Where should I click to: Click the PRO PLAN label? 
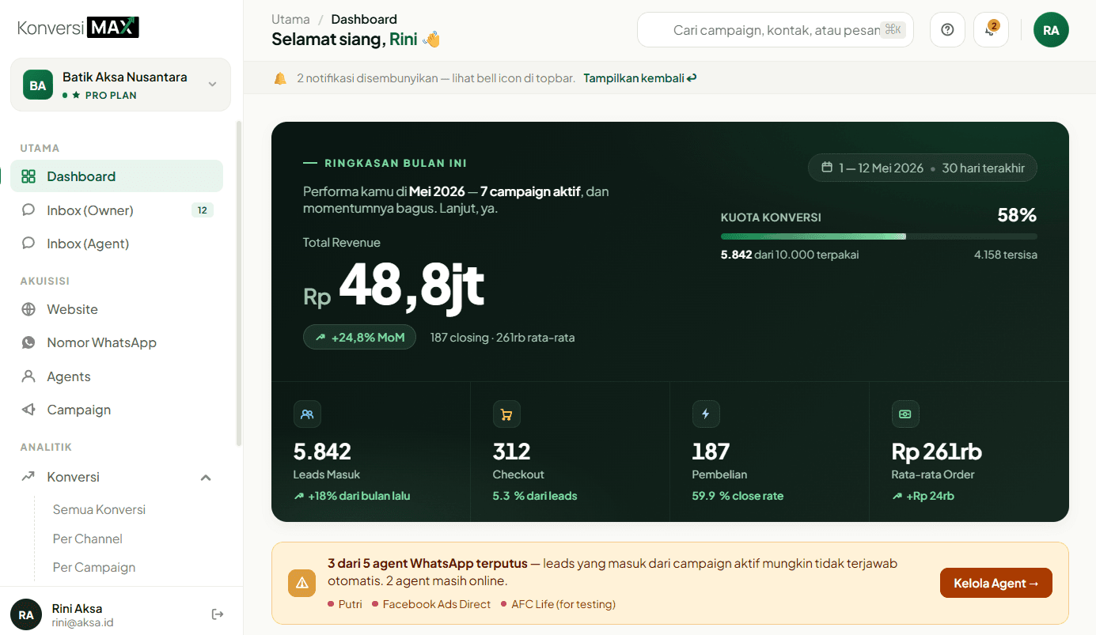click(x=111, y=95)
